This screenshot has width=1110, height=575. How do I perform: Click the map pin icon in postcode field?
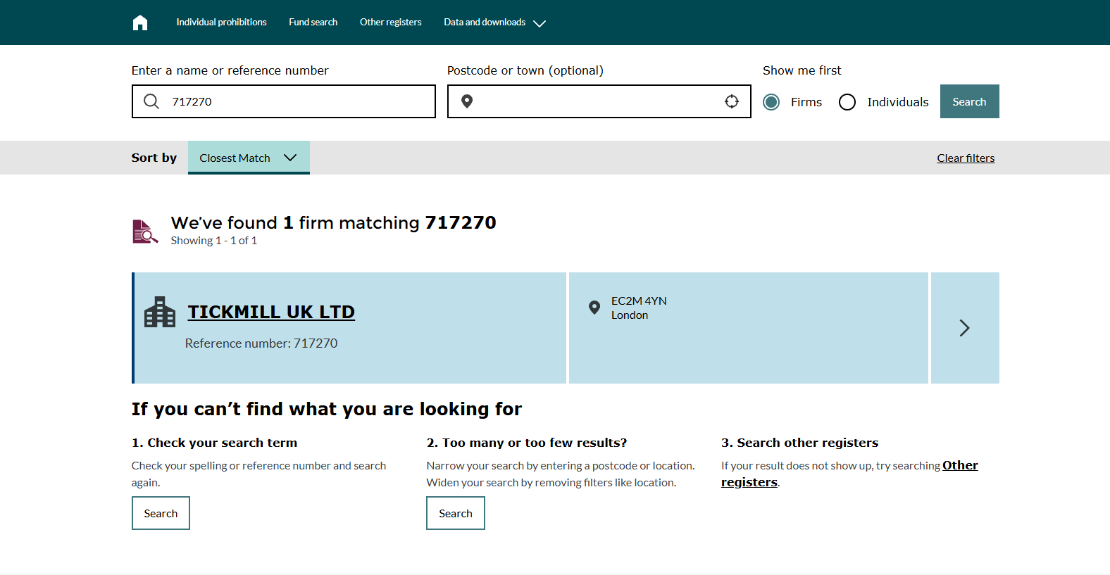click(x=467, y=101)
